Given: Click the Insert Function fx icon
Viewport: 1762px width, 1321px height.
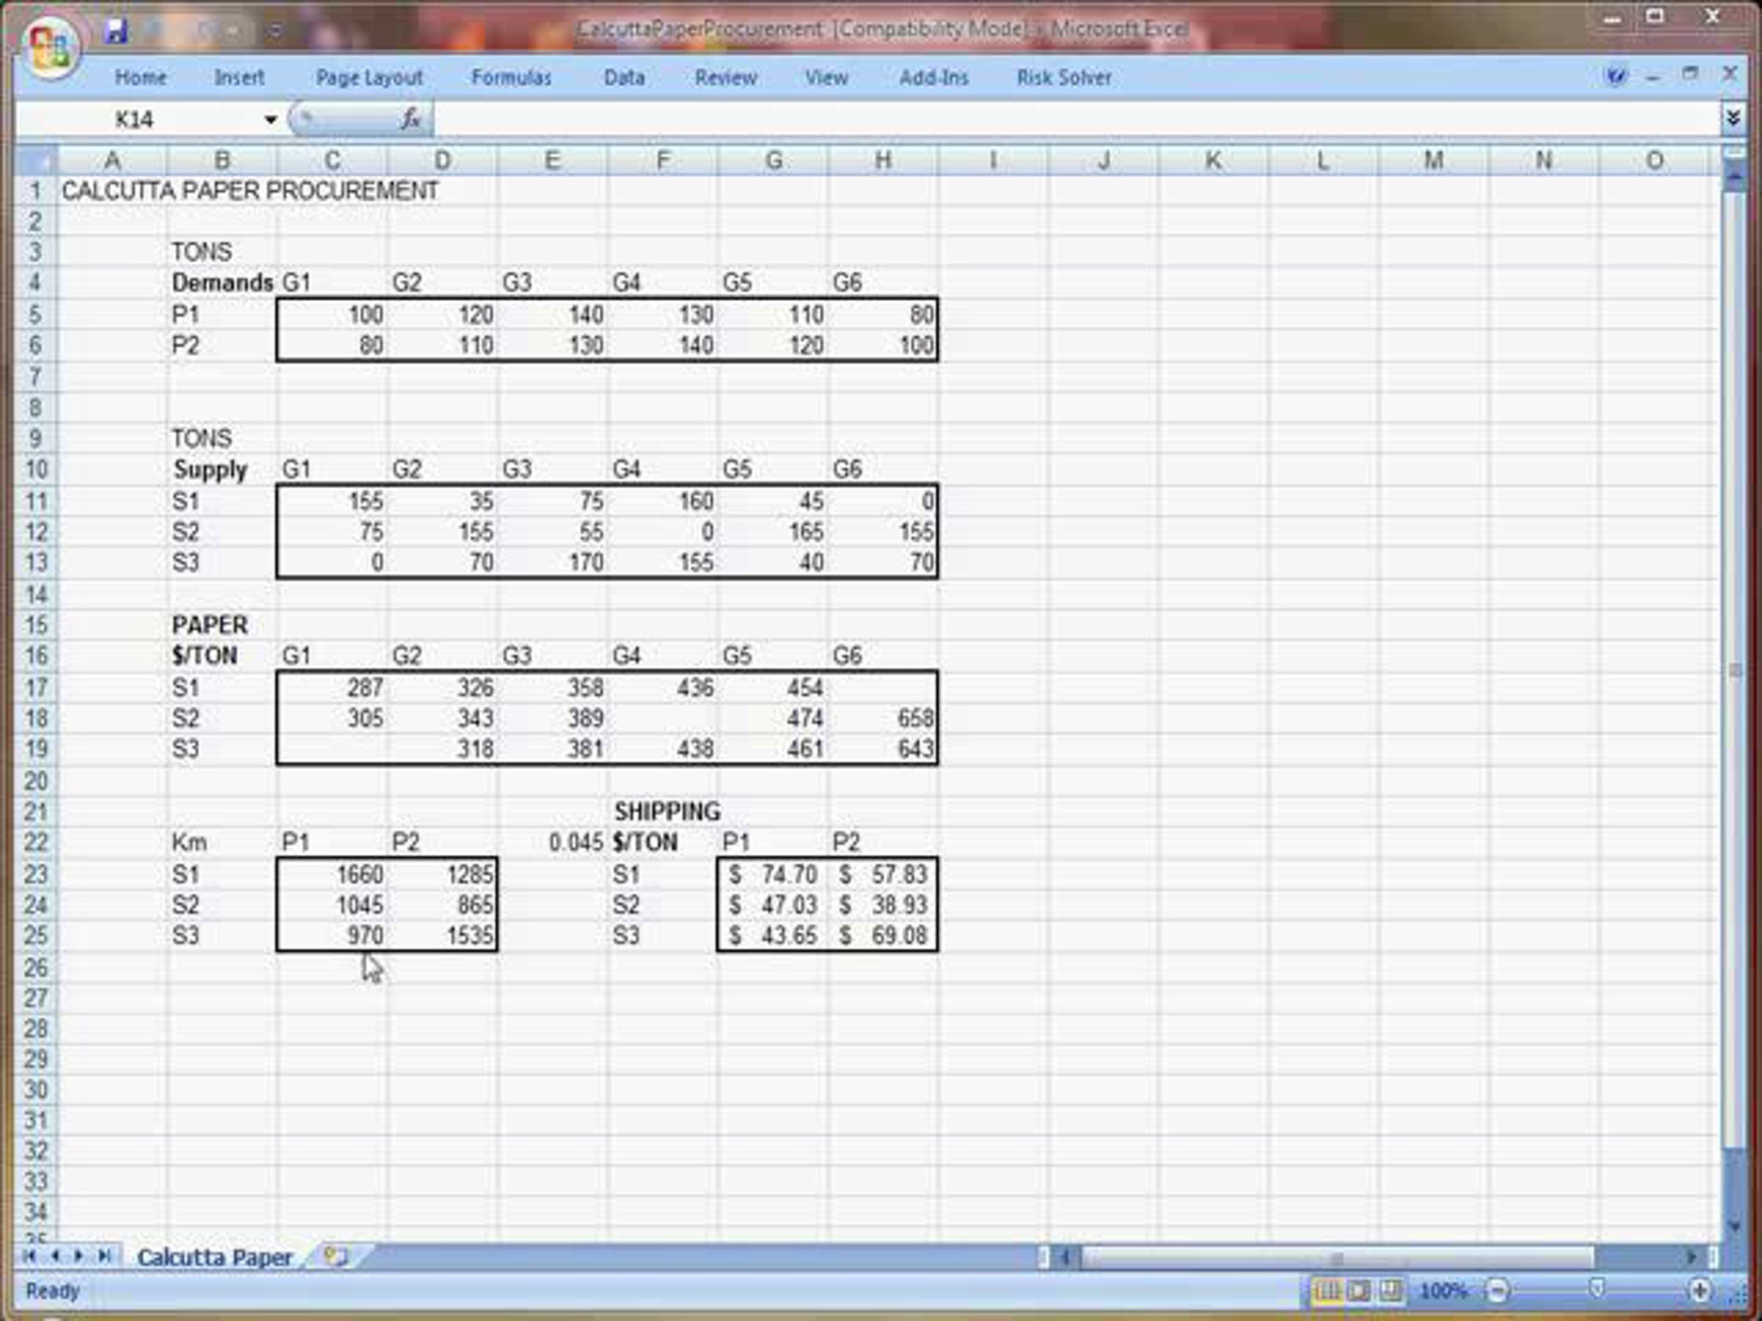Looking at the screenshot, I should tap(410, 120).
